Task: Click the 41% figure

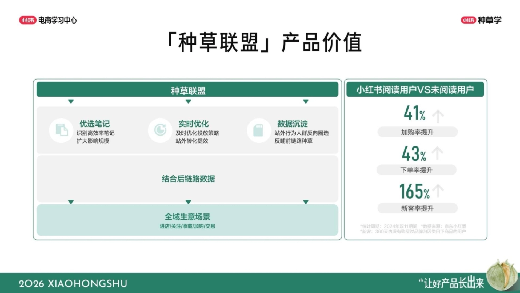Action: coord(415,113)
